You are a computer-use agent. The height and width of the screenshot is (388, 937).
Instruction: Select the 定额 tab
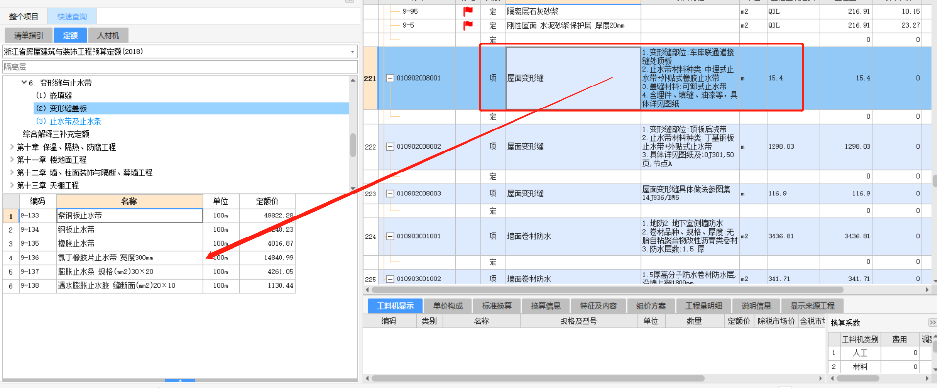click(70, 35)
